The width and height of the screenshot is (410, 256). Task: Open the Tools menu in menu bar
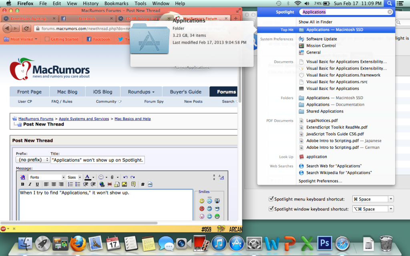click(x=141, y=3)
